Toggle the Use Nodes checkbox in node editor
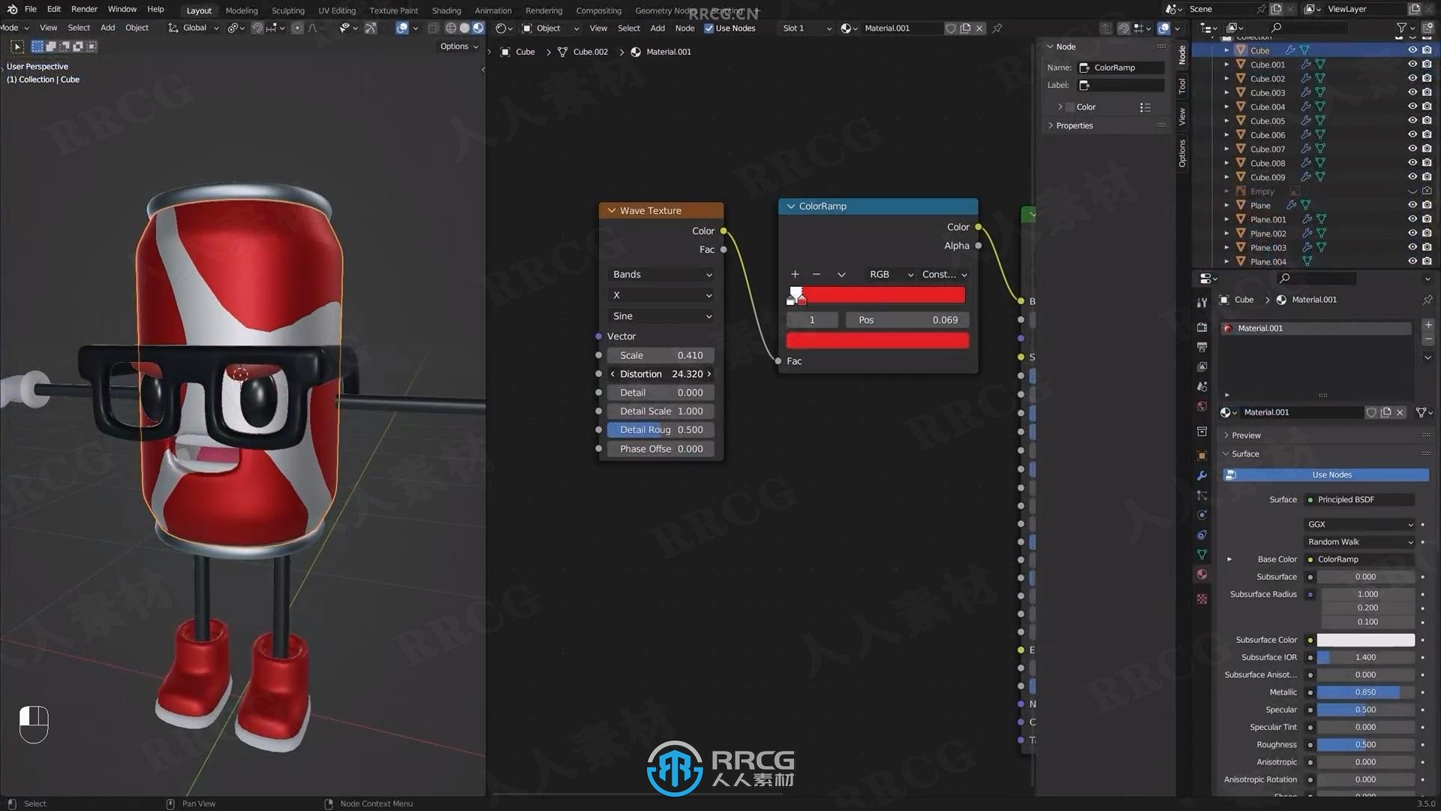Image resolution: width=1441 pixels, height=811 pixels. tap(708, 28)
